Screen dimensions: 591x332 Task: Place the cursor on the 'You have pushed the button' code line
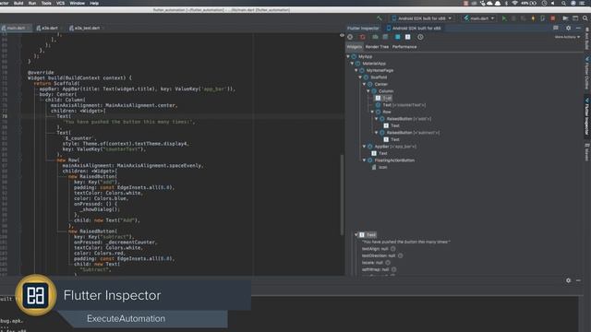click(x=129, y=122)
